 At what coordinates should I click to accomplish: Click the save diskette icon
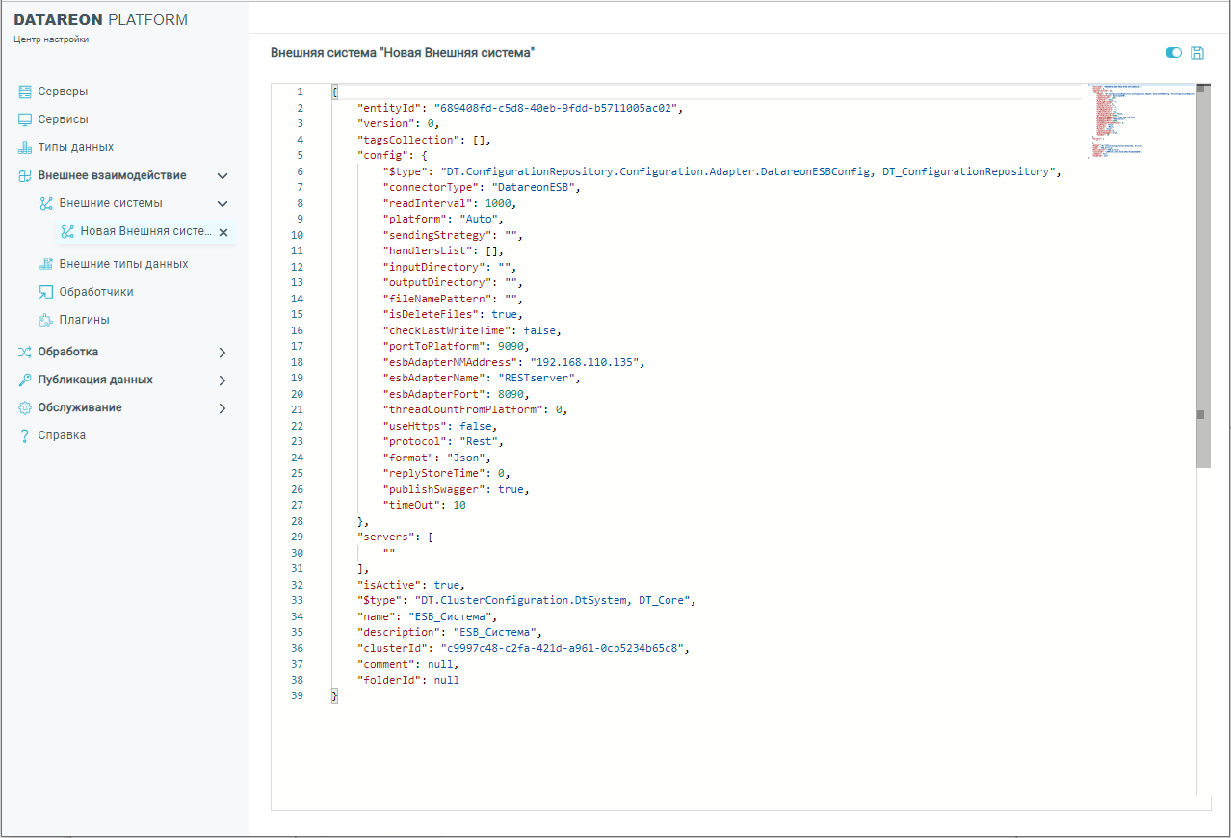(1197, 53)
